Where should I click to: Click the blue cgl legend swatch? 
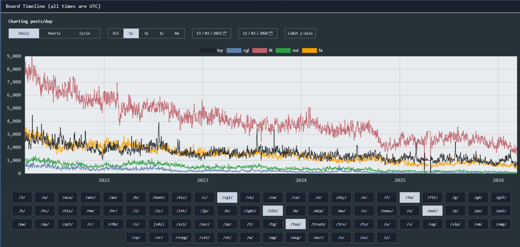click(234, 51)
